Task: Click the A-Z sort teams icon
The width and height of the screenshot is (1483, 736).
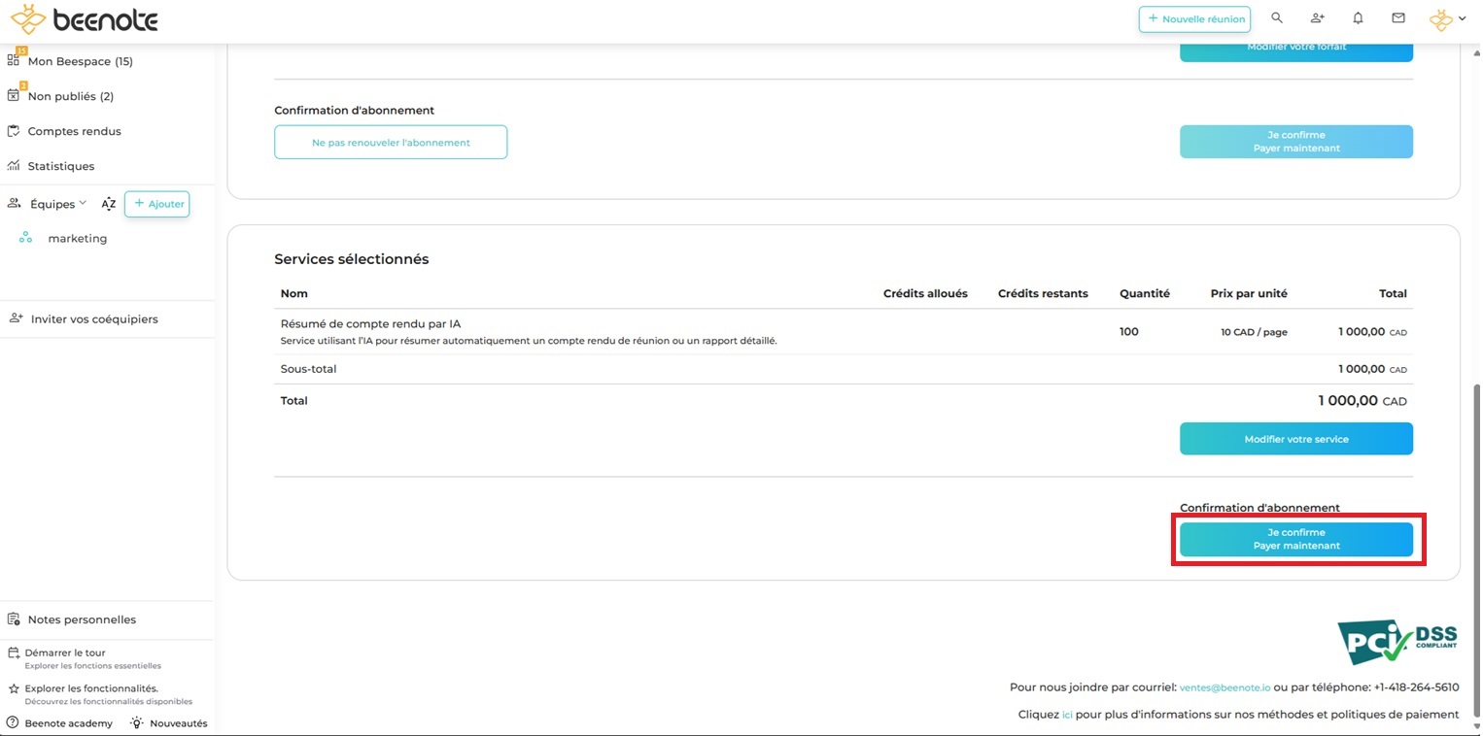Action: (109, 204)
